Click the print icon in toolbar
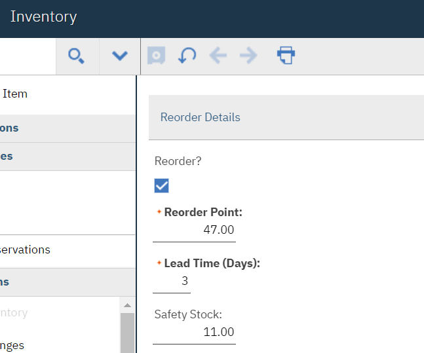The image size is (424, 353). click(286, 56)
